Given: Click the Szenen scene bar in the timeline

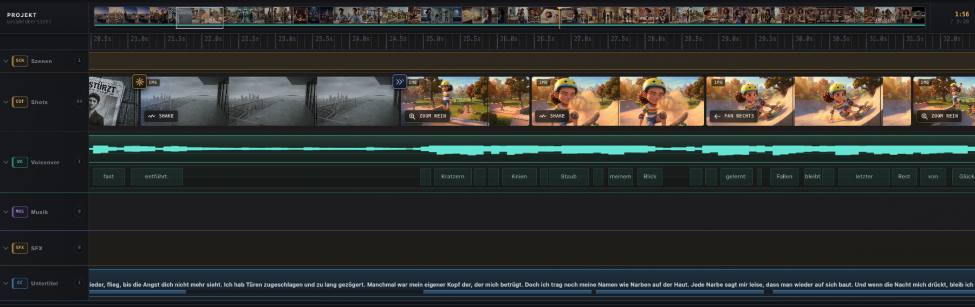Looking at the screenshot, I should click(x=532, y=61).
